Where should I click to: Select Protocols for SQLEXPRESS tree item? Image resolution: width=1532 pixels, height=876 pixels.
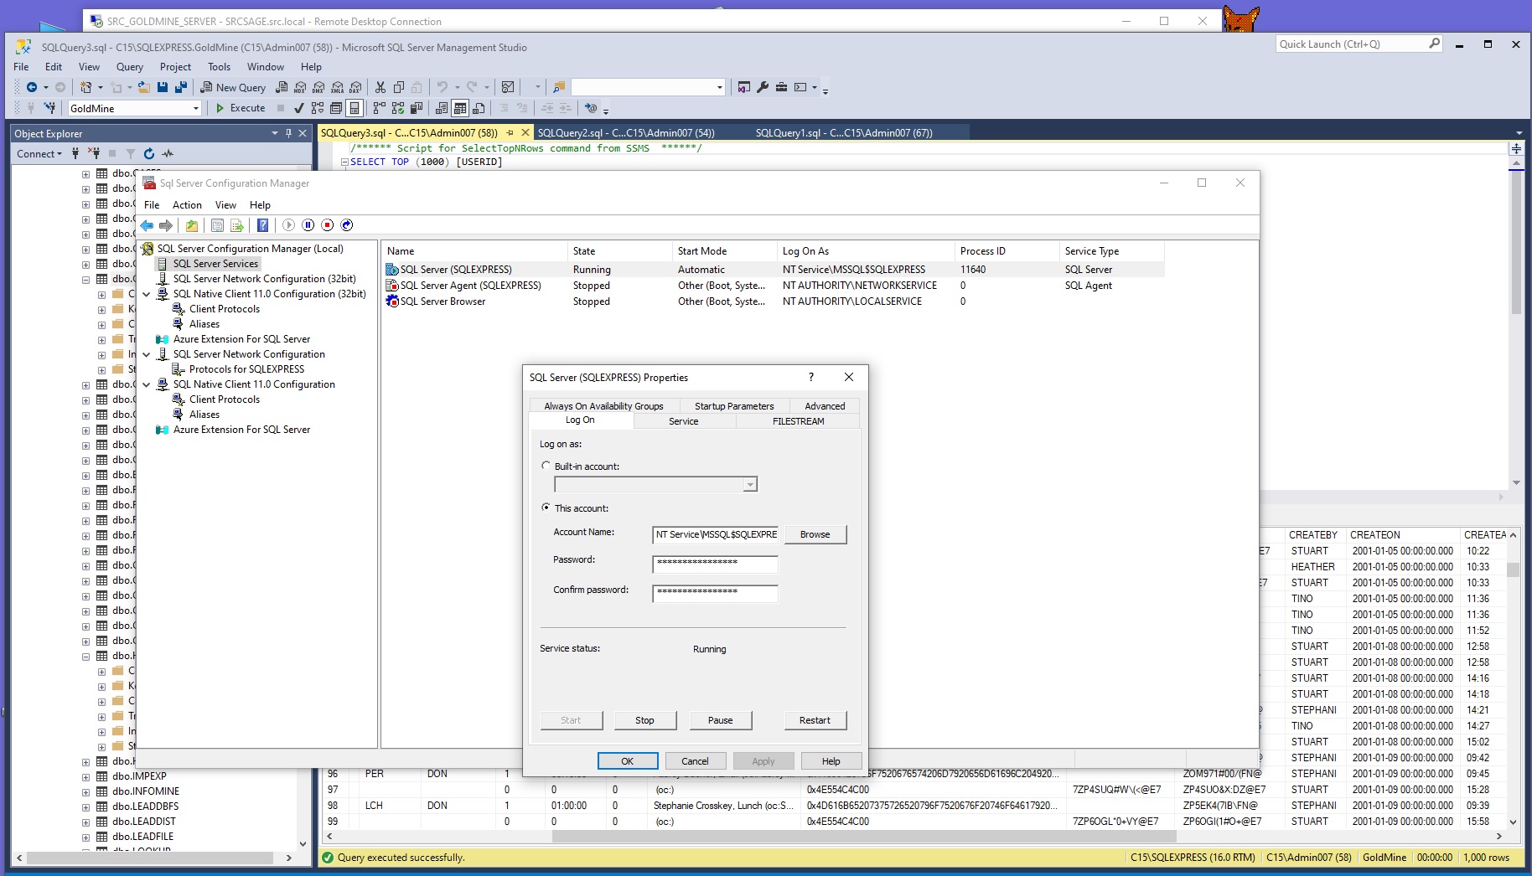point(246,369)
